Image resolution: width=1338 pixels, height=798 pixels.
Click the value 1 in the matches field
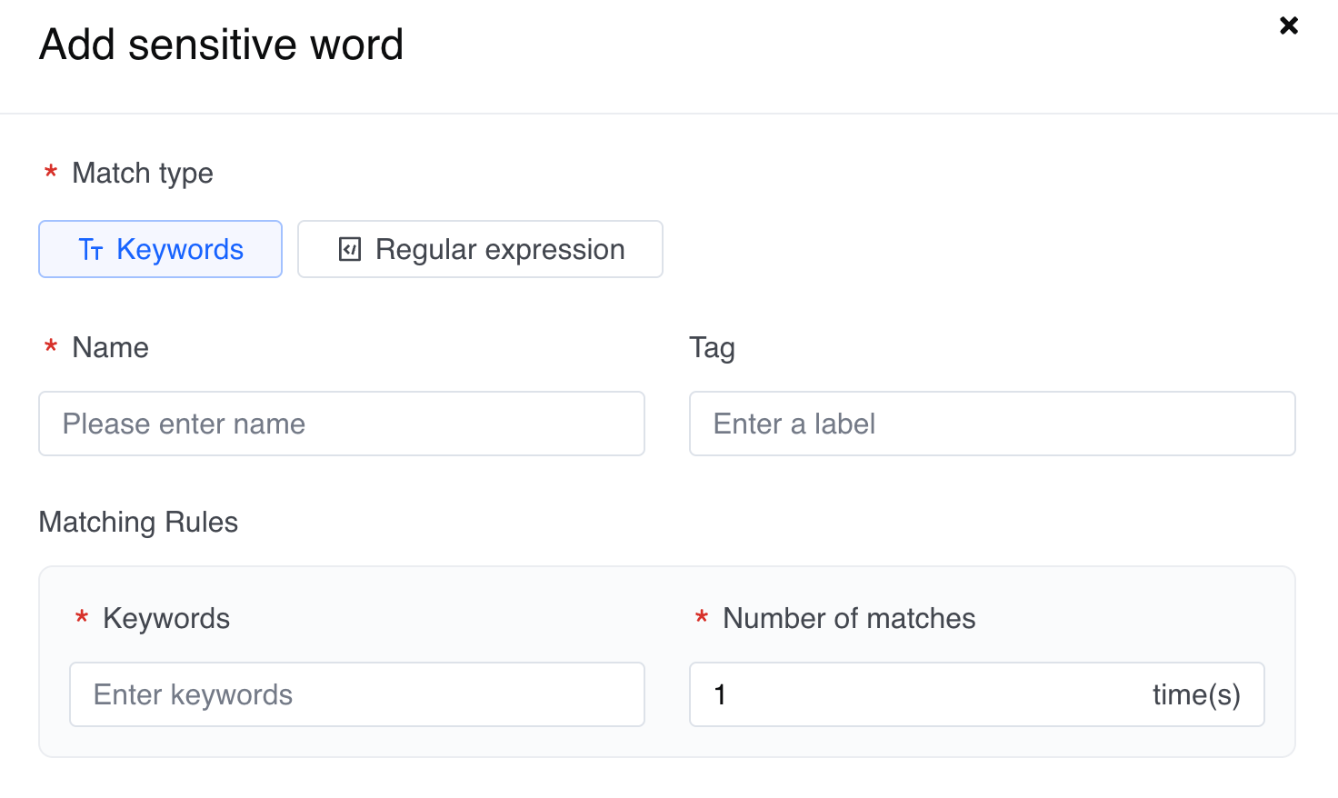point(720,695)
